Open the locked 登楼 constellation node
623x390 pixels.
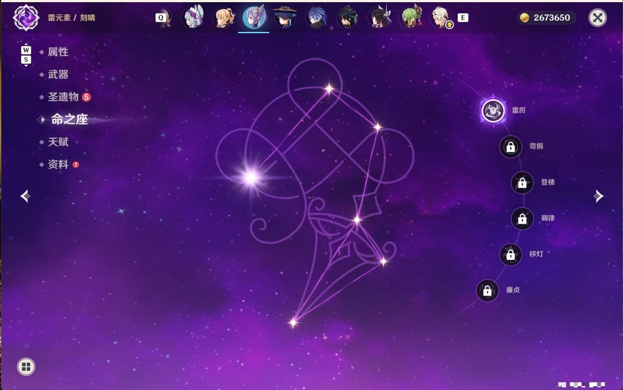click(x=522, y=182)
